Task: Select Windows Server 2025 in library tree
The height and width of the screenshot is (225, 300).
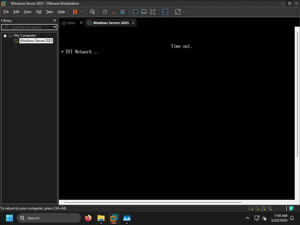Action: tap(36, 40)
